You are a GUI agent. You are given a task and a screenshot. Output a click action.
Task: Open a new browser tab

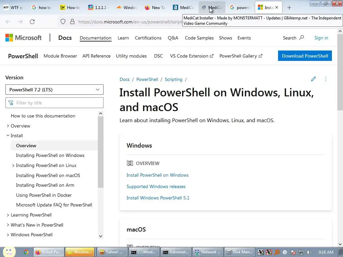289,8
